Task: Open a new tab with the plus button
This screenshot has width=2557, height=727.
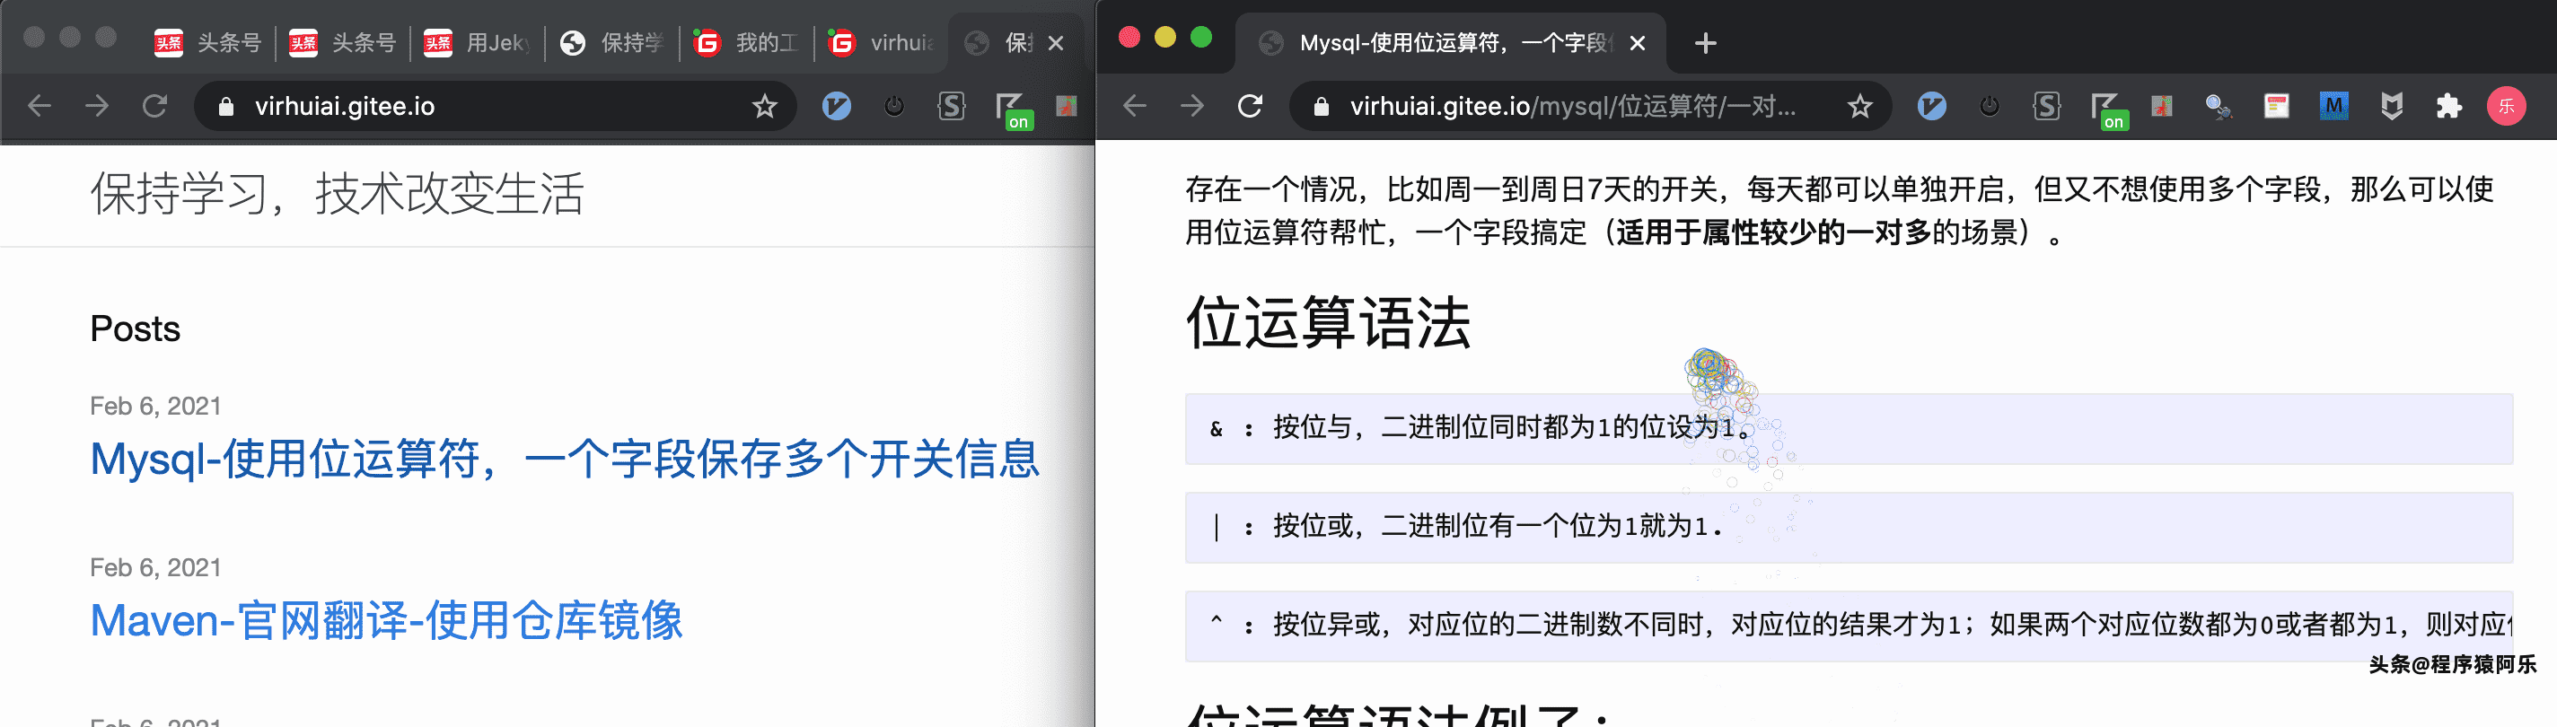Action: pyautogui.click(x=1705, y=43)
